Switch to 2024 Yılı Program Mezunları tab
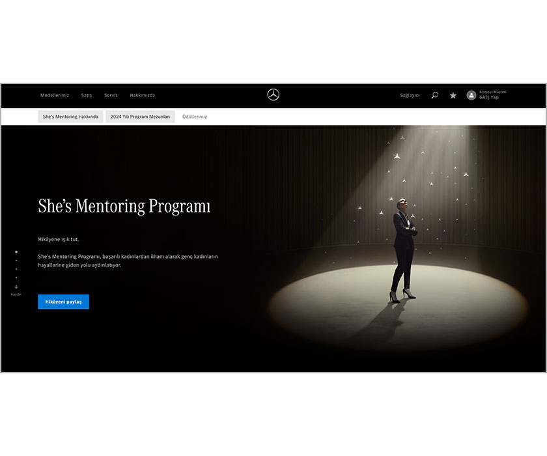This screenshot has height=456, width=547. [x=140, y=117]
